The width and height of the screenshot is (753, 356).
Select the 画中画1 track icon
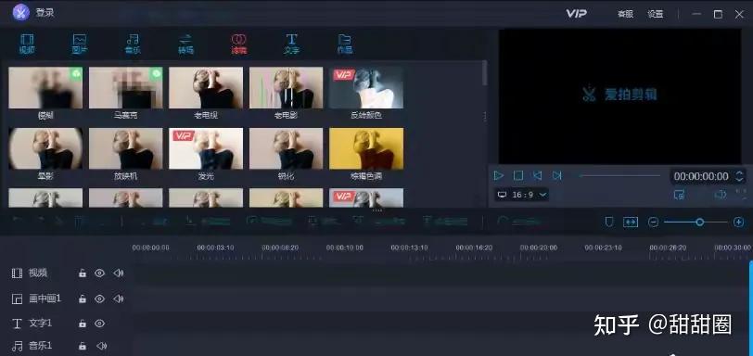18,299
